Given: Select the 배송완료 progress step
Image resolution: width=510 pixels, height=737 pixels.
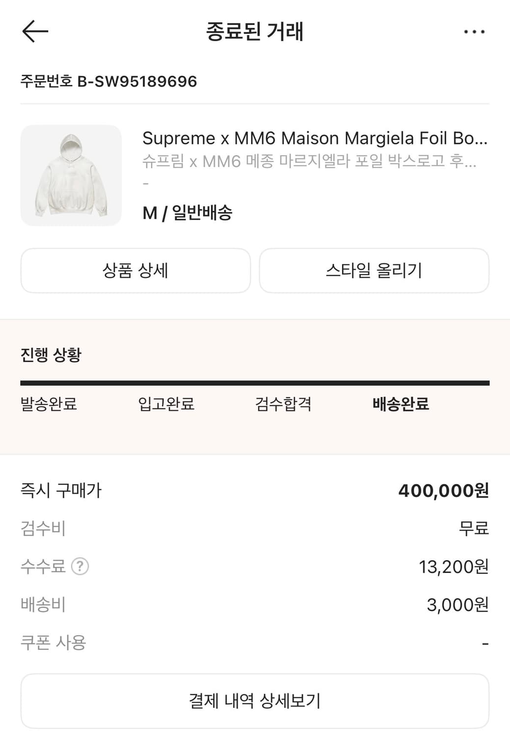Looking at the screenshot, I should tap(401, 404).
